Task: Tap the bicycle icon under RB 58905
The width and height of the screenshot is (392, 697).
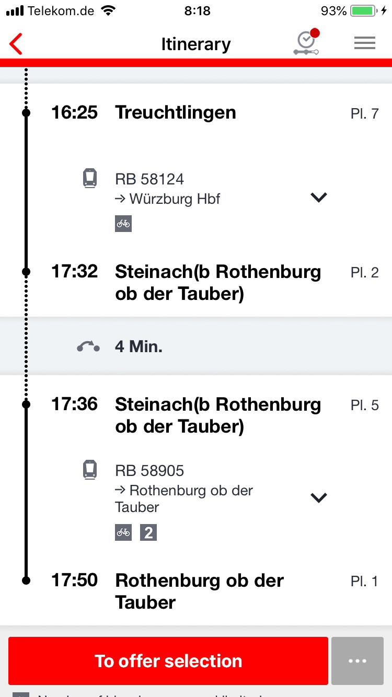Action: 123,533
